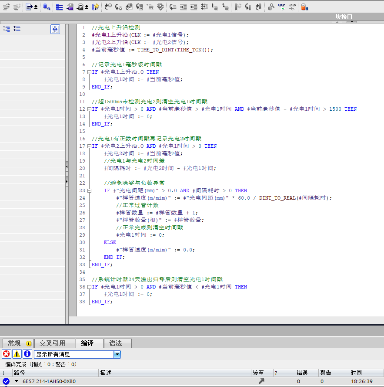Click the 块接口 block interface header
This screenshot has width=384, height=387.
click(x=344, y=17)
